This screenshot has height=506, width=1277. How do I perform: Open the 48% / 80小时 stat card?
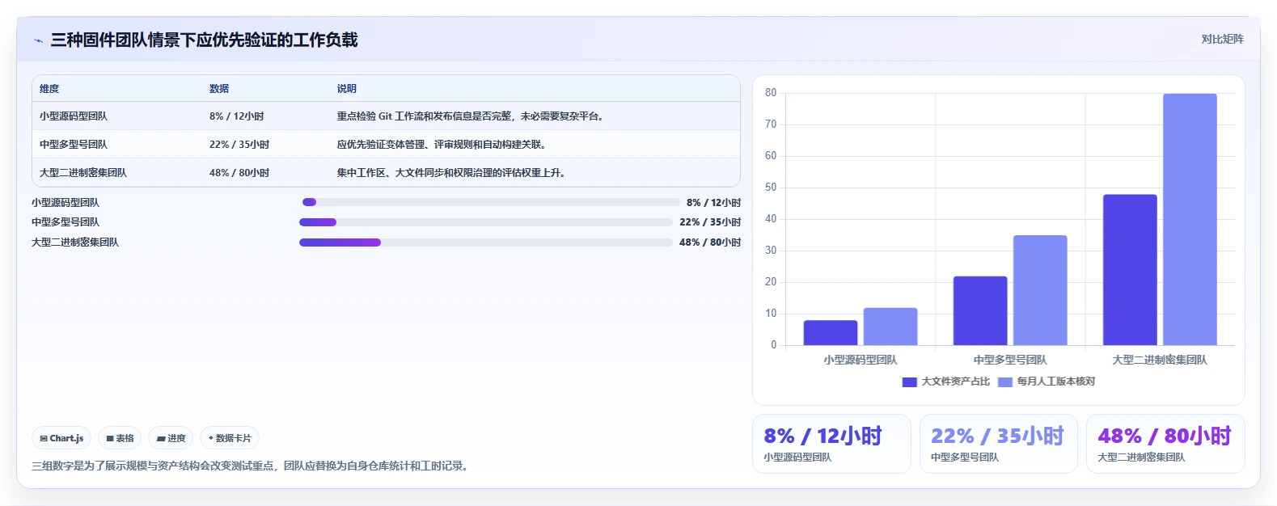1165,444
